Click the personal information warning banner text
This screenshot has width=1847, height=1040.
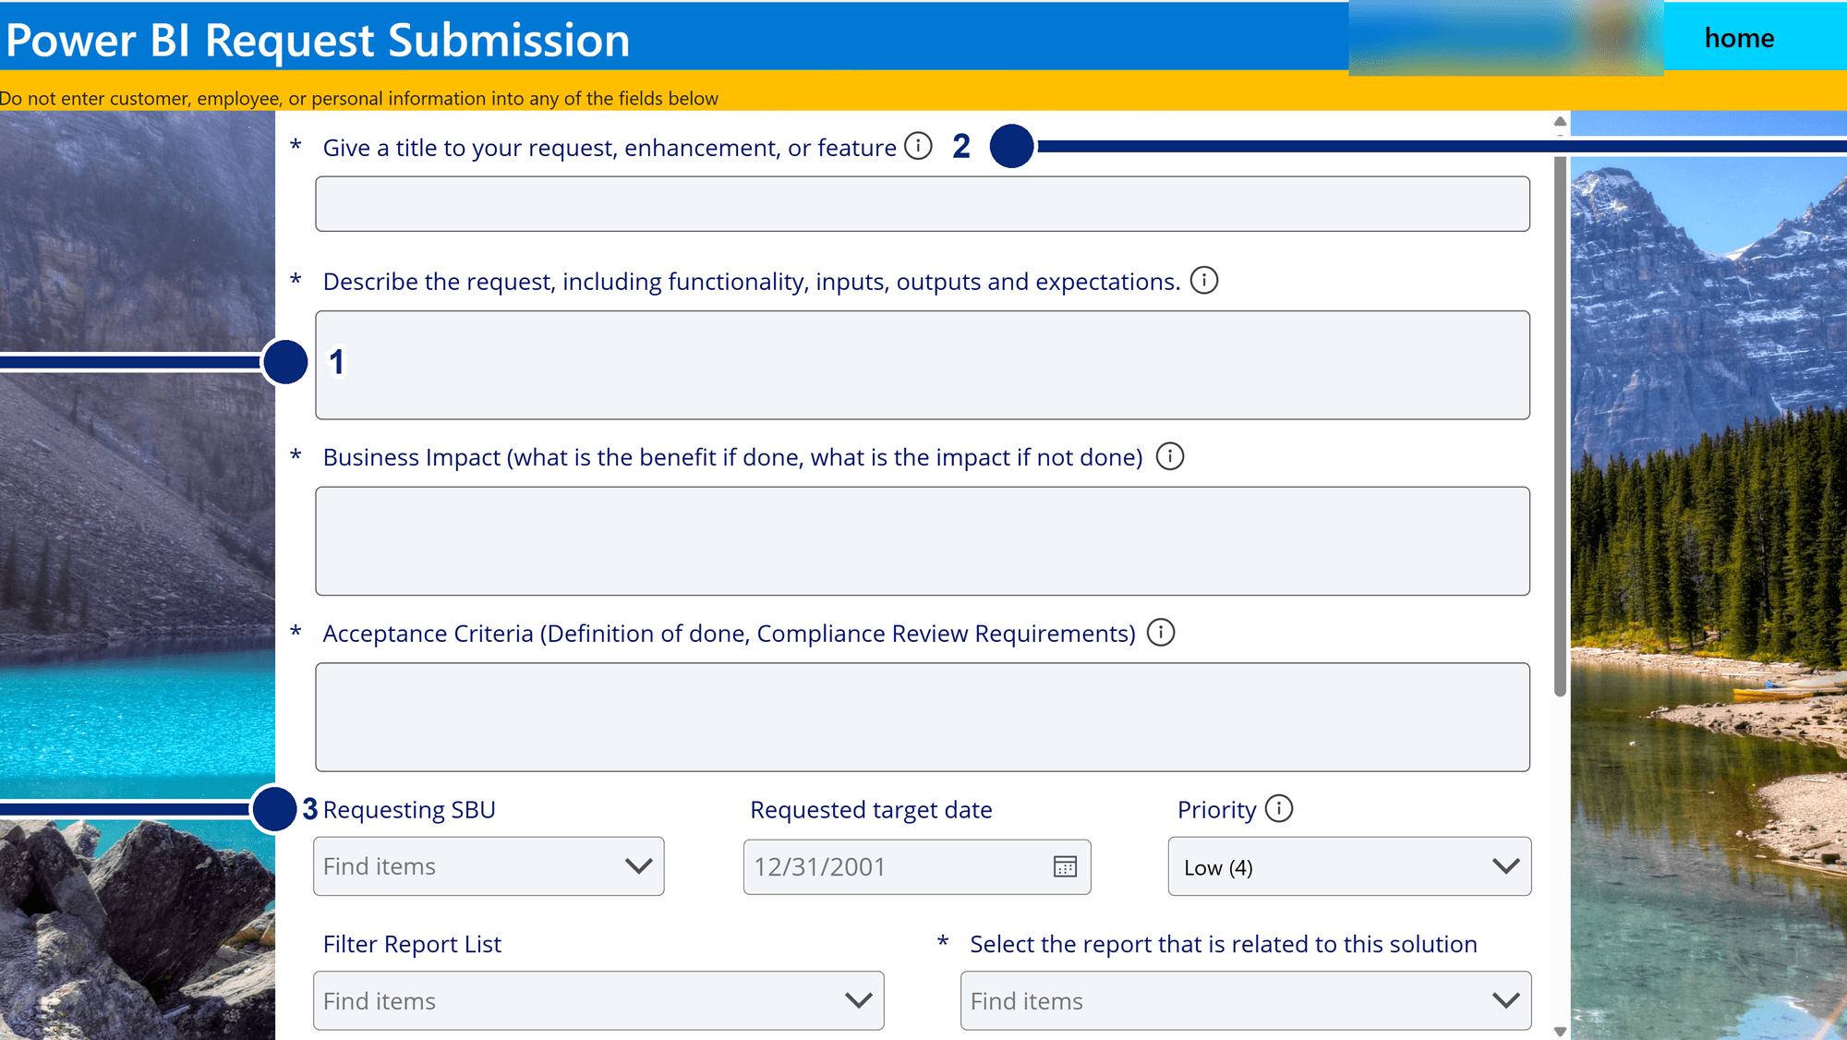pyautogui.click(x=359, y=98)
